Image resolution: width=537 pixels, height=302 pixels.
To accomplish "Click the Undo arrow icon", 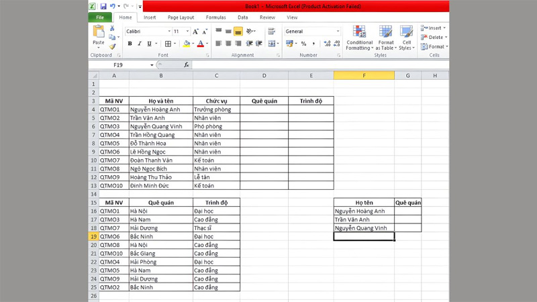I will [x=112, y=6].
